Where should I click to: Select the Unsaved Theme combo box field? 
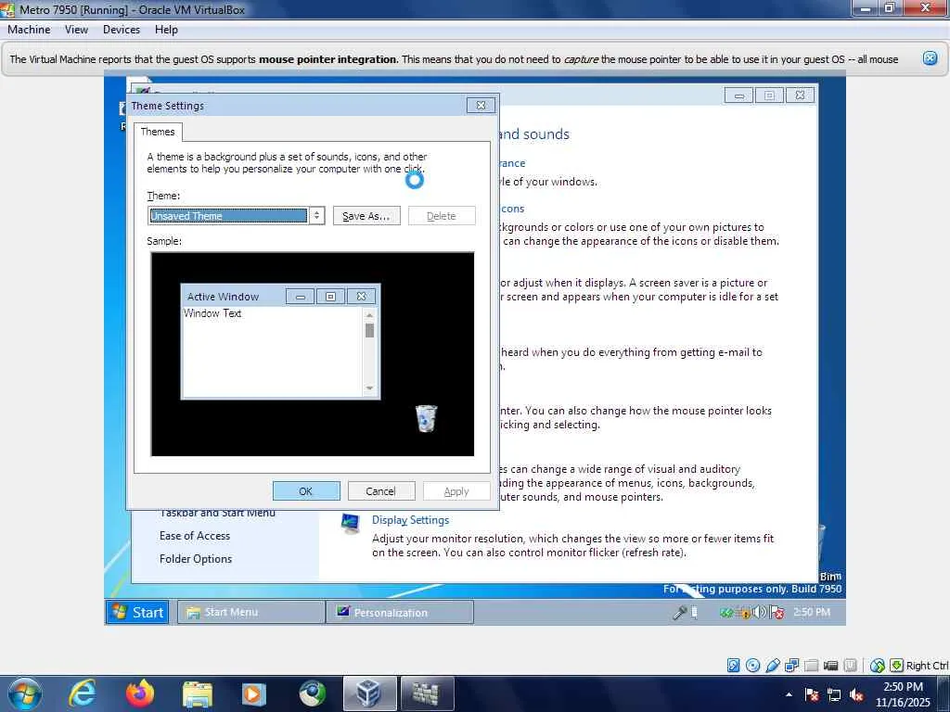click(x=228, y=215)
